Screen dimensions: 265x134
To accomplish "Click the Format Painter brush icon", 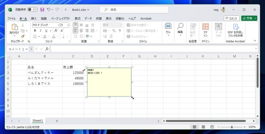I will (23, 36).
